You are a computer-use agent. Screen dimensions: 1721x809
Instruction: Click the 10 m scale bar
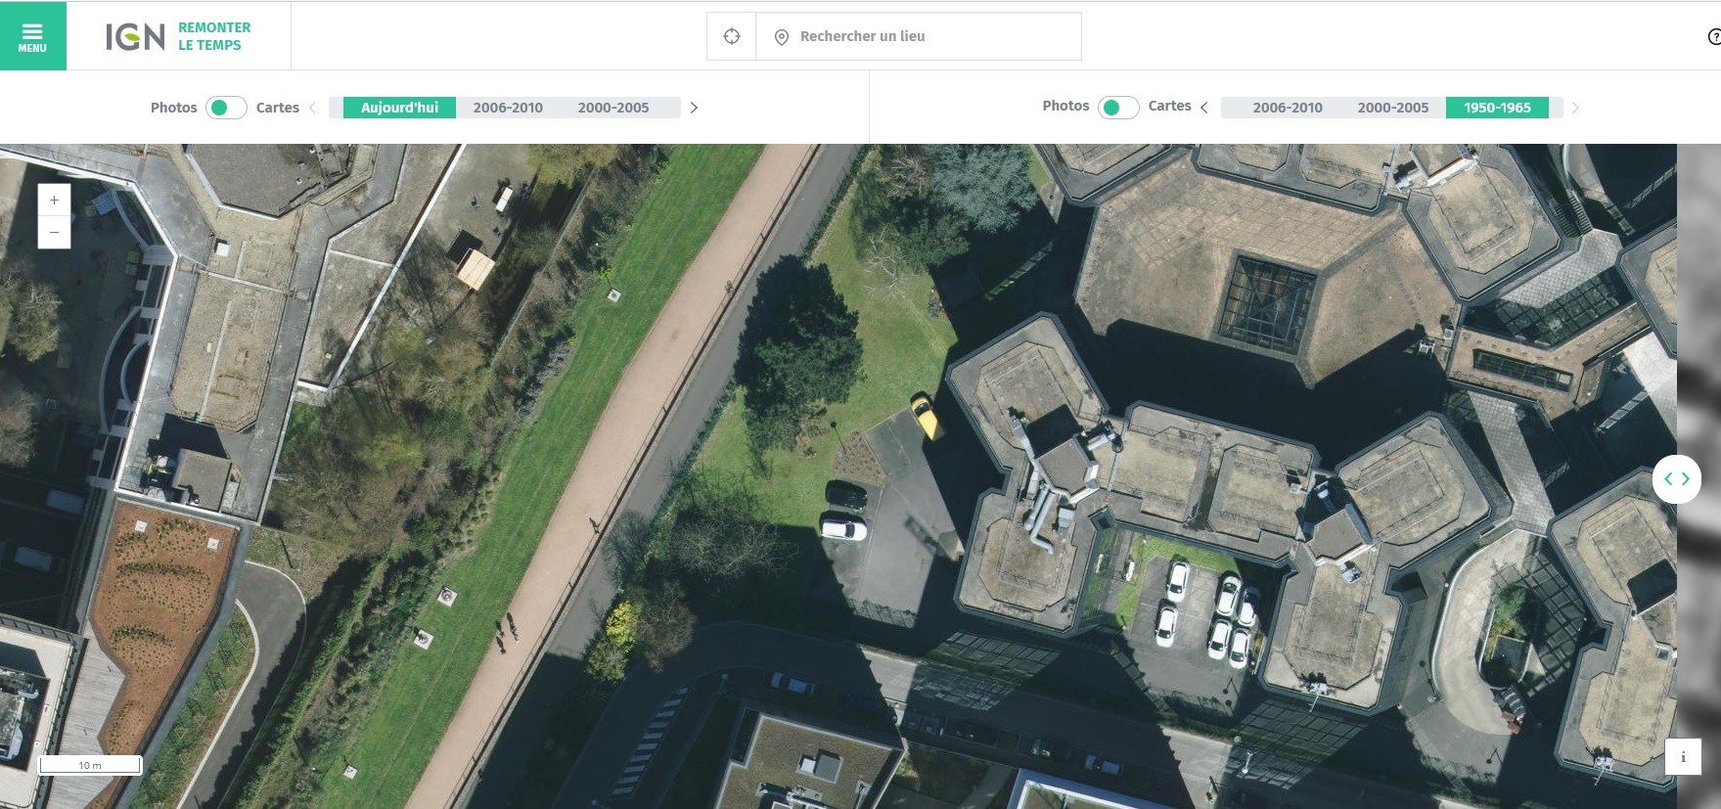coord(90,765)
